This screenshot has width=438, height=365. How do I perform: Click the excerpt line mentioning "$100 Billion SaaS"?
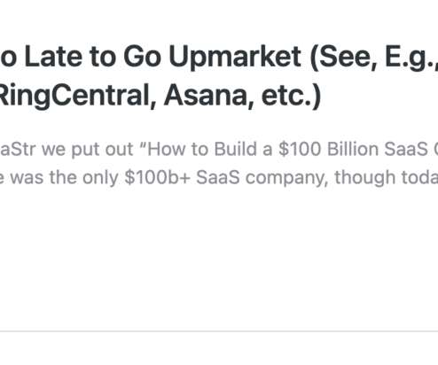point(219,149)
